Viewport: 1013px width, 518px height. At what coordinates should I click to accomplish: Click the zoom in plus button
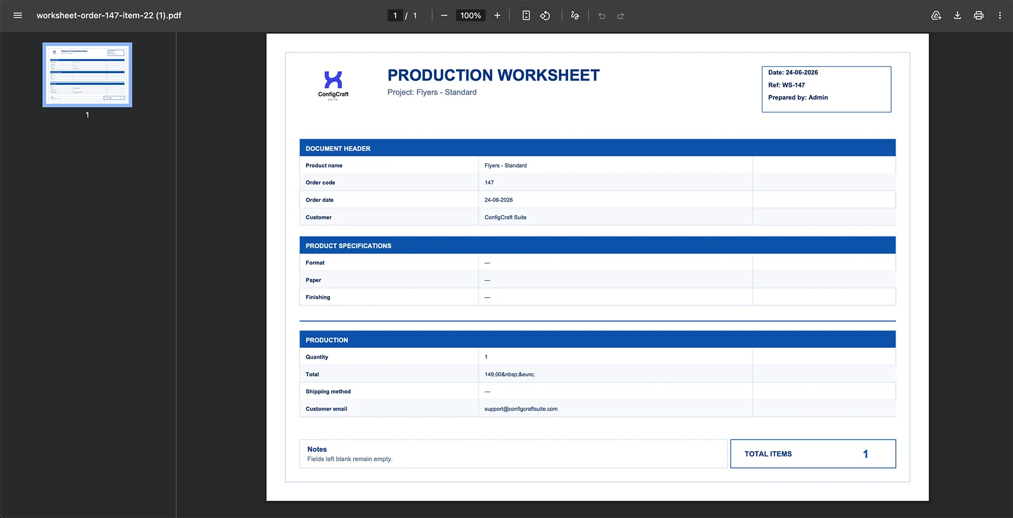click(497, 15)
